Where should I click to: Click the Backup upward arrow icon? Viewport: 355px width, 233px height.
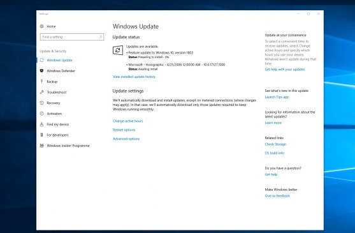click(x=41, y=81)
